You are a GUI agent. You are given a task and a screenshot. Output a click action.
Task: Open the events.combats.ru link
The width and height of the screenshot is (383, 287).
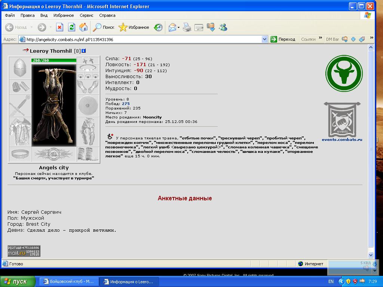342,140
